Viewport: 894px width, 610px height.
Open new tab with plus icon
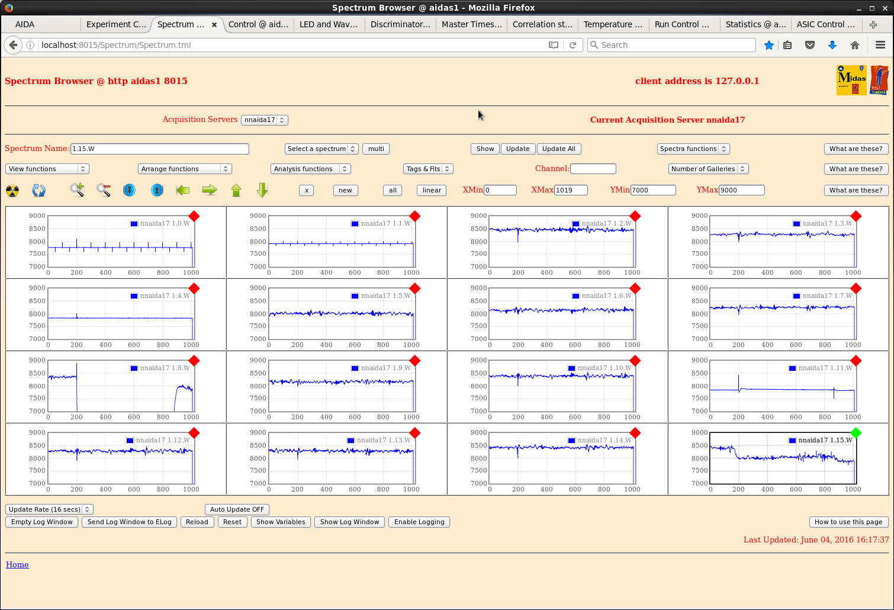click(873, 24)
